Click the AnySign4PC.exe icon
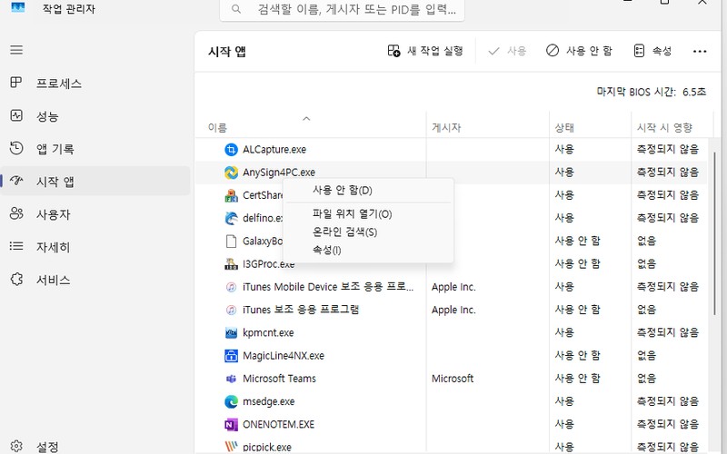The height and width of the screenshot is (454, 727). tap(231, 173)
